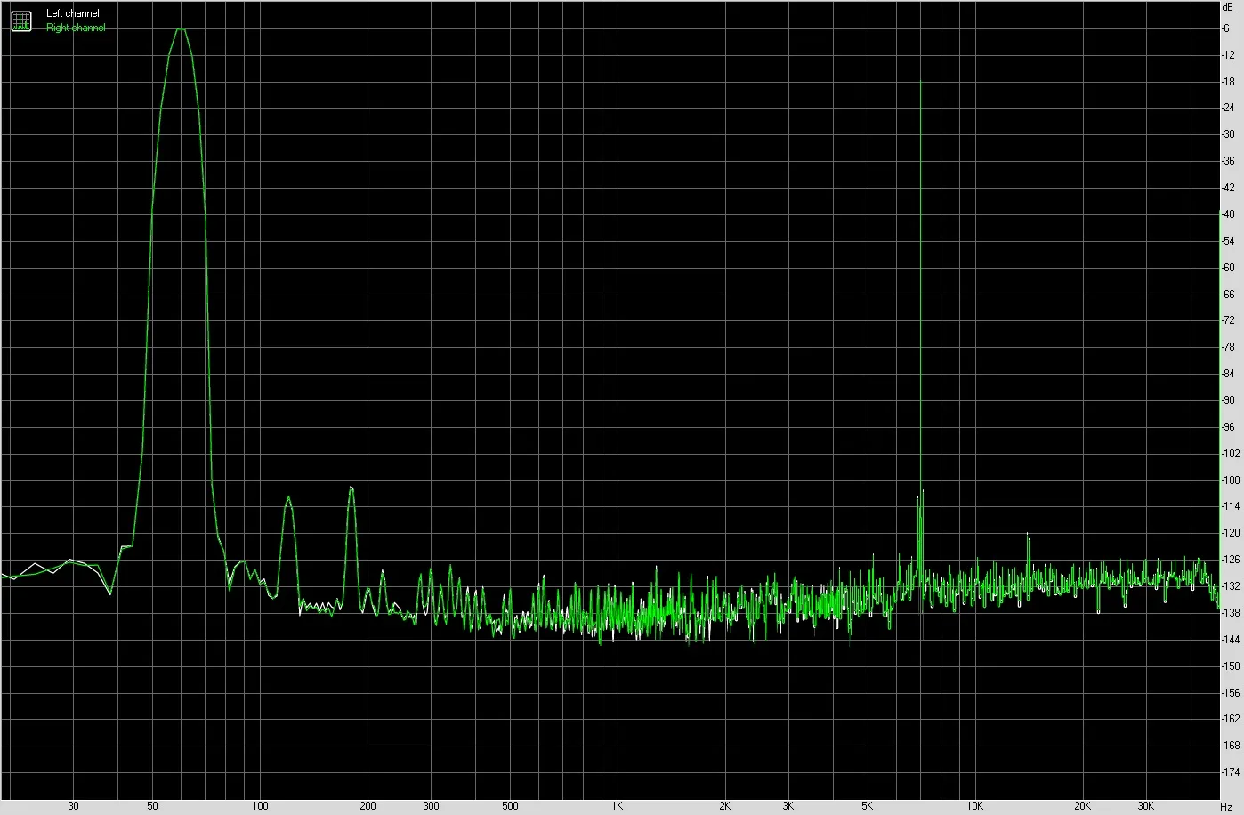1244x815 pixels.
Task: Click the '-174' dB axis label
Action: click(x=1231, y=772)
